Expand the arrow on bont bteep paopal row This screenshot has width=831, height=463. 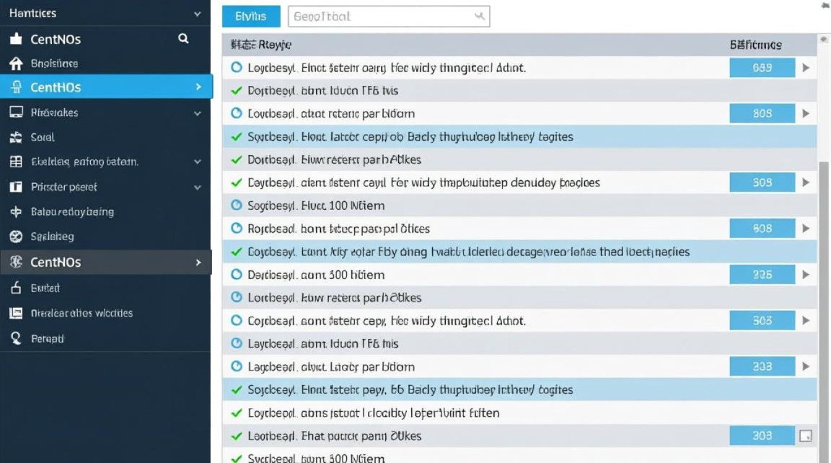[806, 228]
